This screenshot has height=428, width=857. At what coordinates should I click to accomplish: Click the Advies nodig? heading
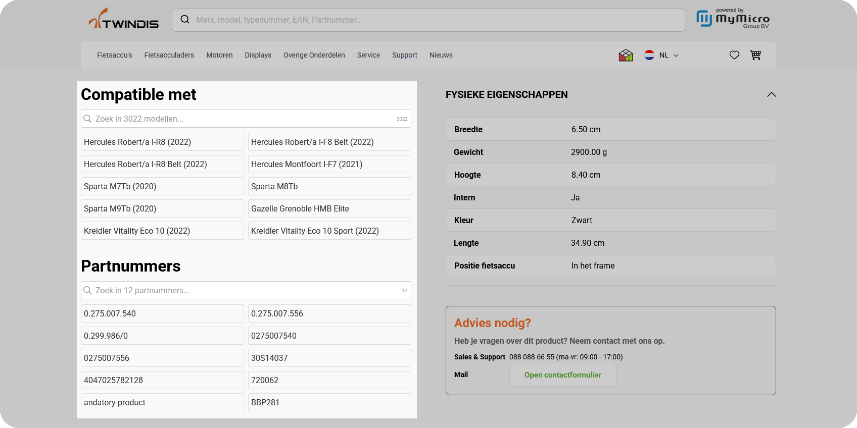pyautogui.click(x=492, y=323)
